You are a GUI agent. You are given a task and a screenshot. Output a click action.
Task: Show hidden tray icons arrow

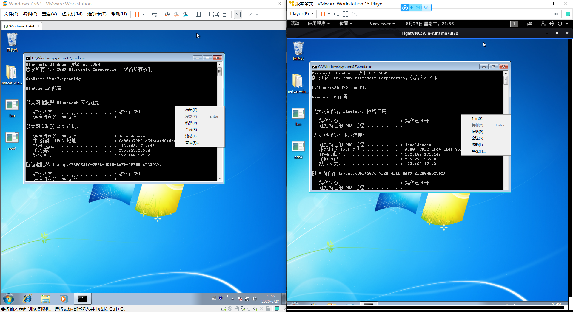[232, 299]
